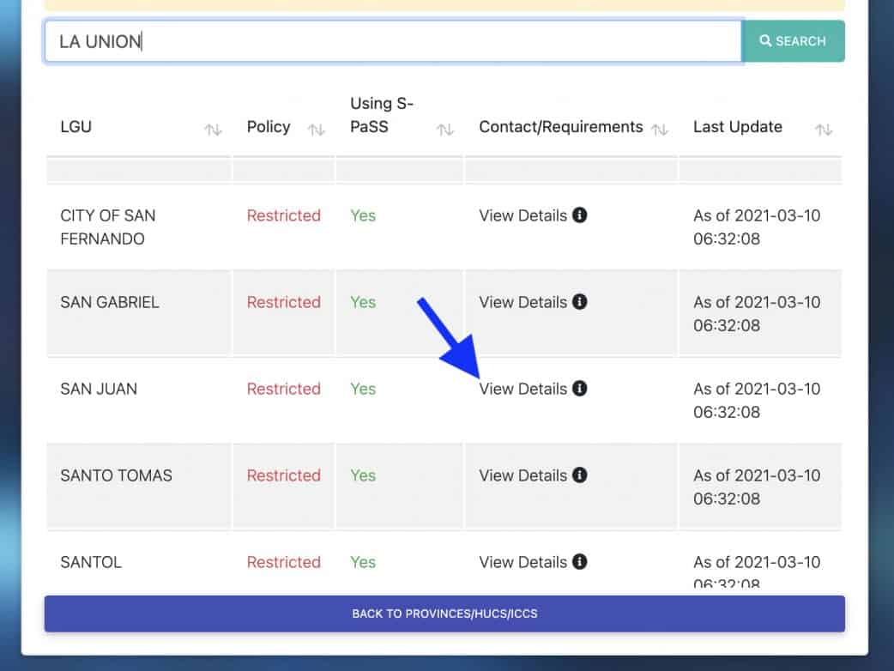This screenshot has height=671, width=894.
Task: Click the Restricted policy for San Juan
Action: 283,389
